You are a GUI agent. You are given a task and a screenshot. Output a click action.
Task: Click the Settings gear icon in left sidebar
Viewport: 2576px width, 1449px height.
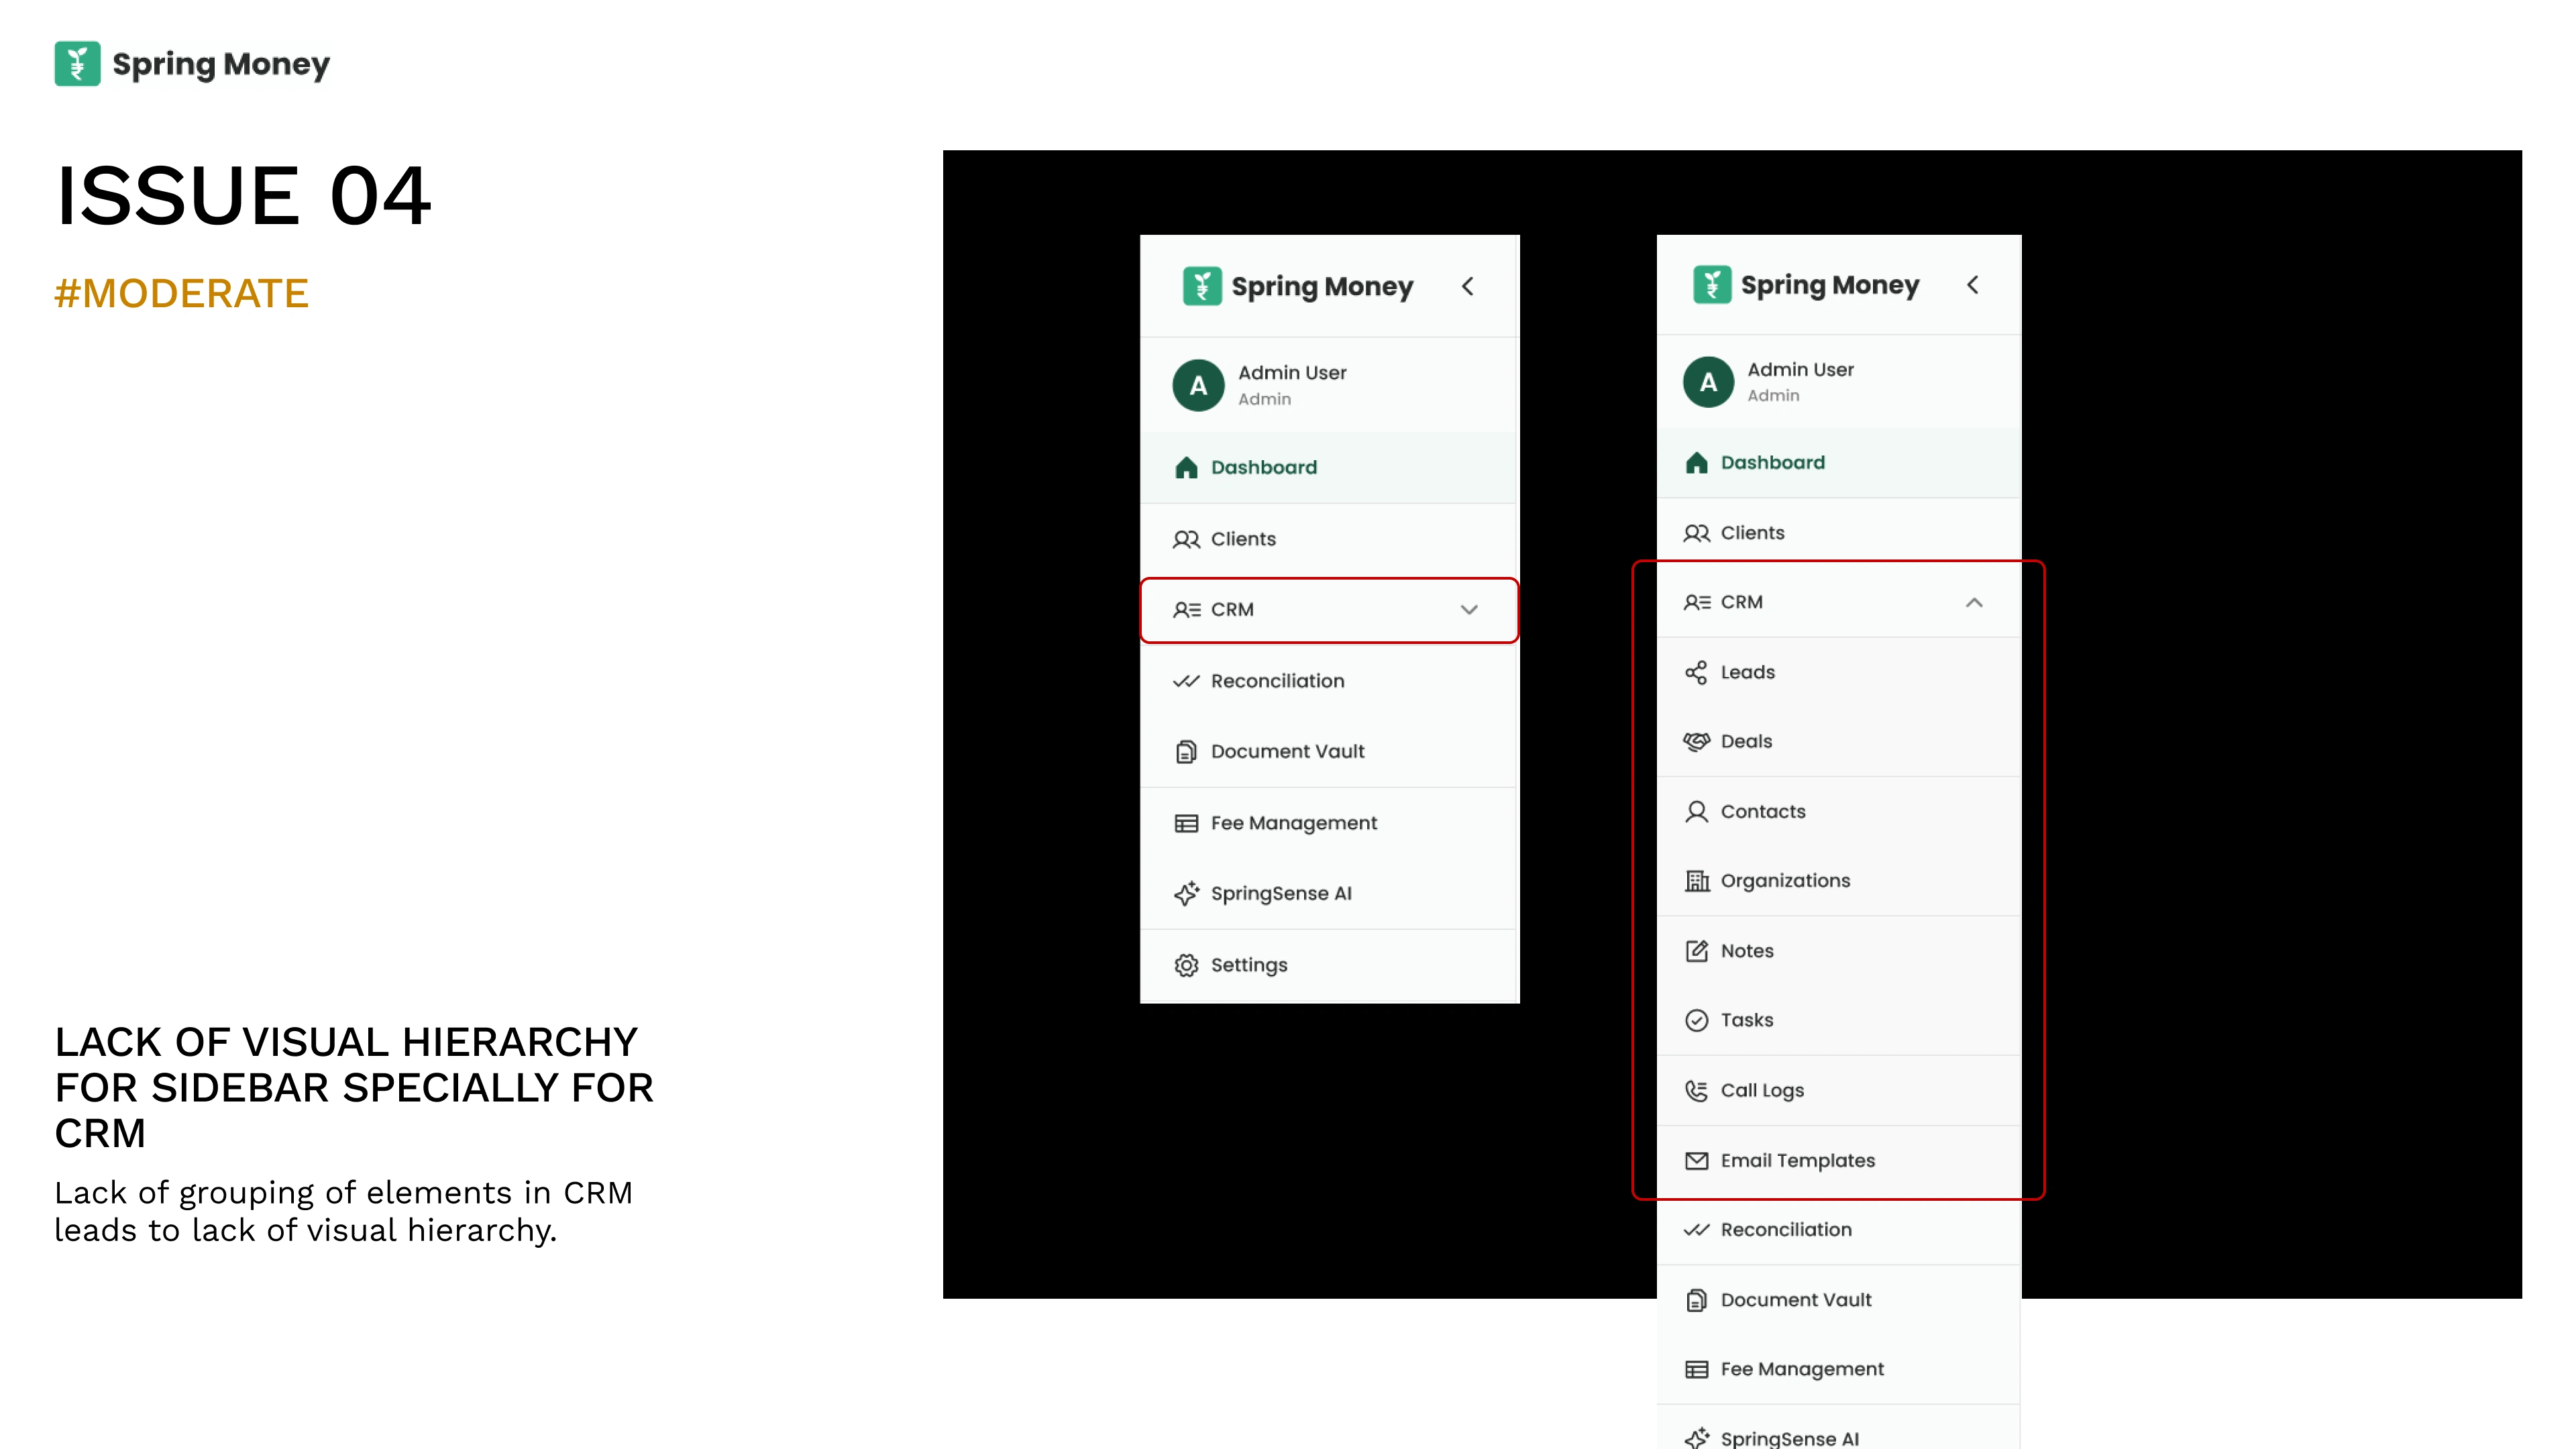pyautogui.click(x=1186, y=965)
